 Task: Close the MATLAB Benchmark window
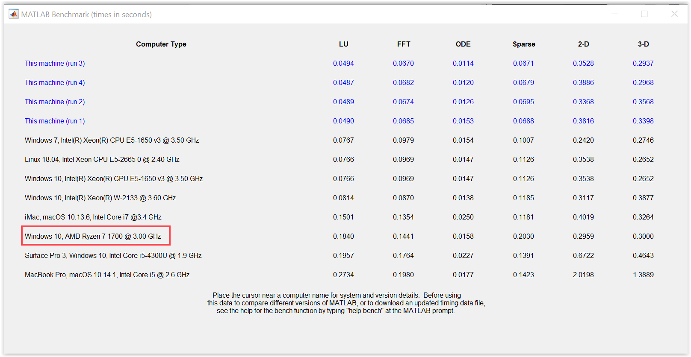tap(674, 14)
